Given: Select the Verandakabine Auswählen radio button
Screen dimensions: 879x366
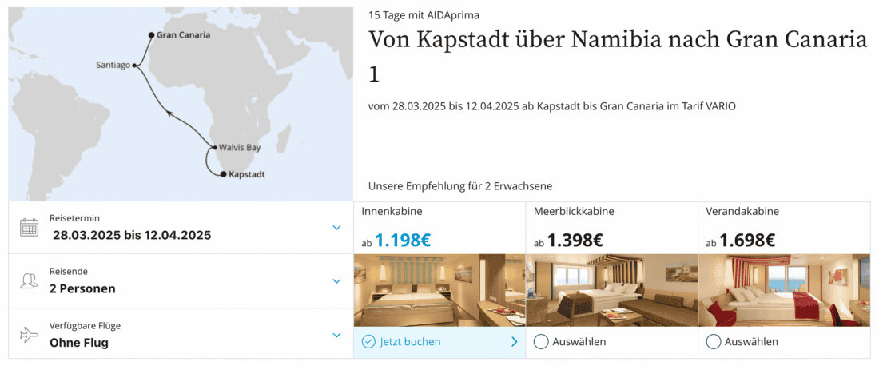Looking at the screenshot, I should [714, 342].
